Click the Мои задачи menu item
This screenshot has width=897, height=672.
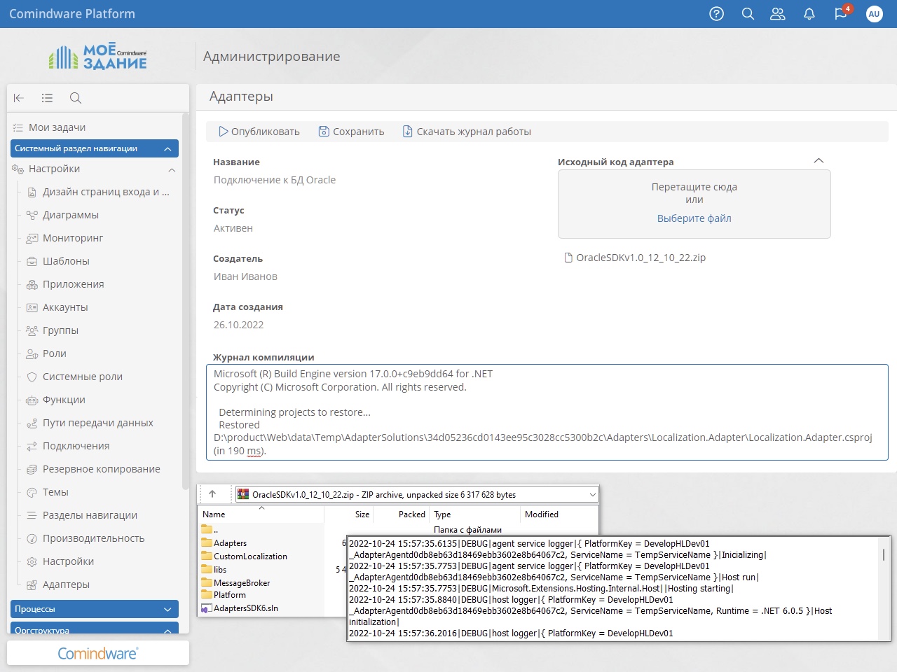pos(57,127)
